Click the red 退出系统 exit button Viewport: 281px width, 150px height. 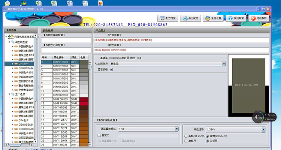click(x=259, y=18)
